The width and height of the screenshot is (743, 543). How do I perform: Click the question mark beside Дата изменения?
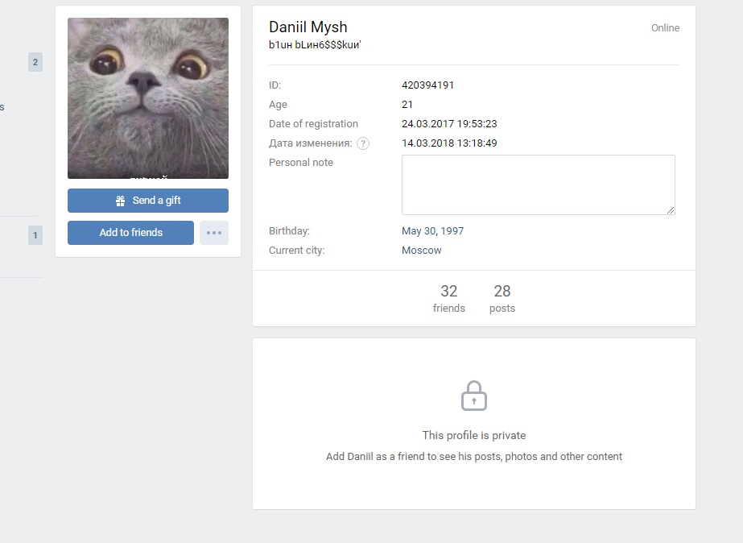[363, 143]
